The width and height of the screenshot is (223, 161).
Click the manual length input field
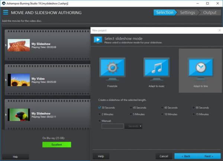tap(113, 126)
